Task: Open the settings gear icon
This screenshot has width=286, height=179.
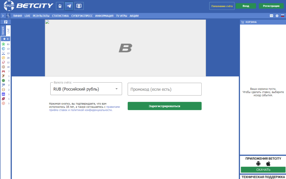Action: (x=277, y=16)
